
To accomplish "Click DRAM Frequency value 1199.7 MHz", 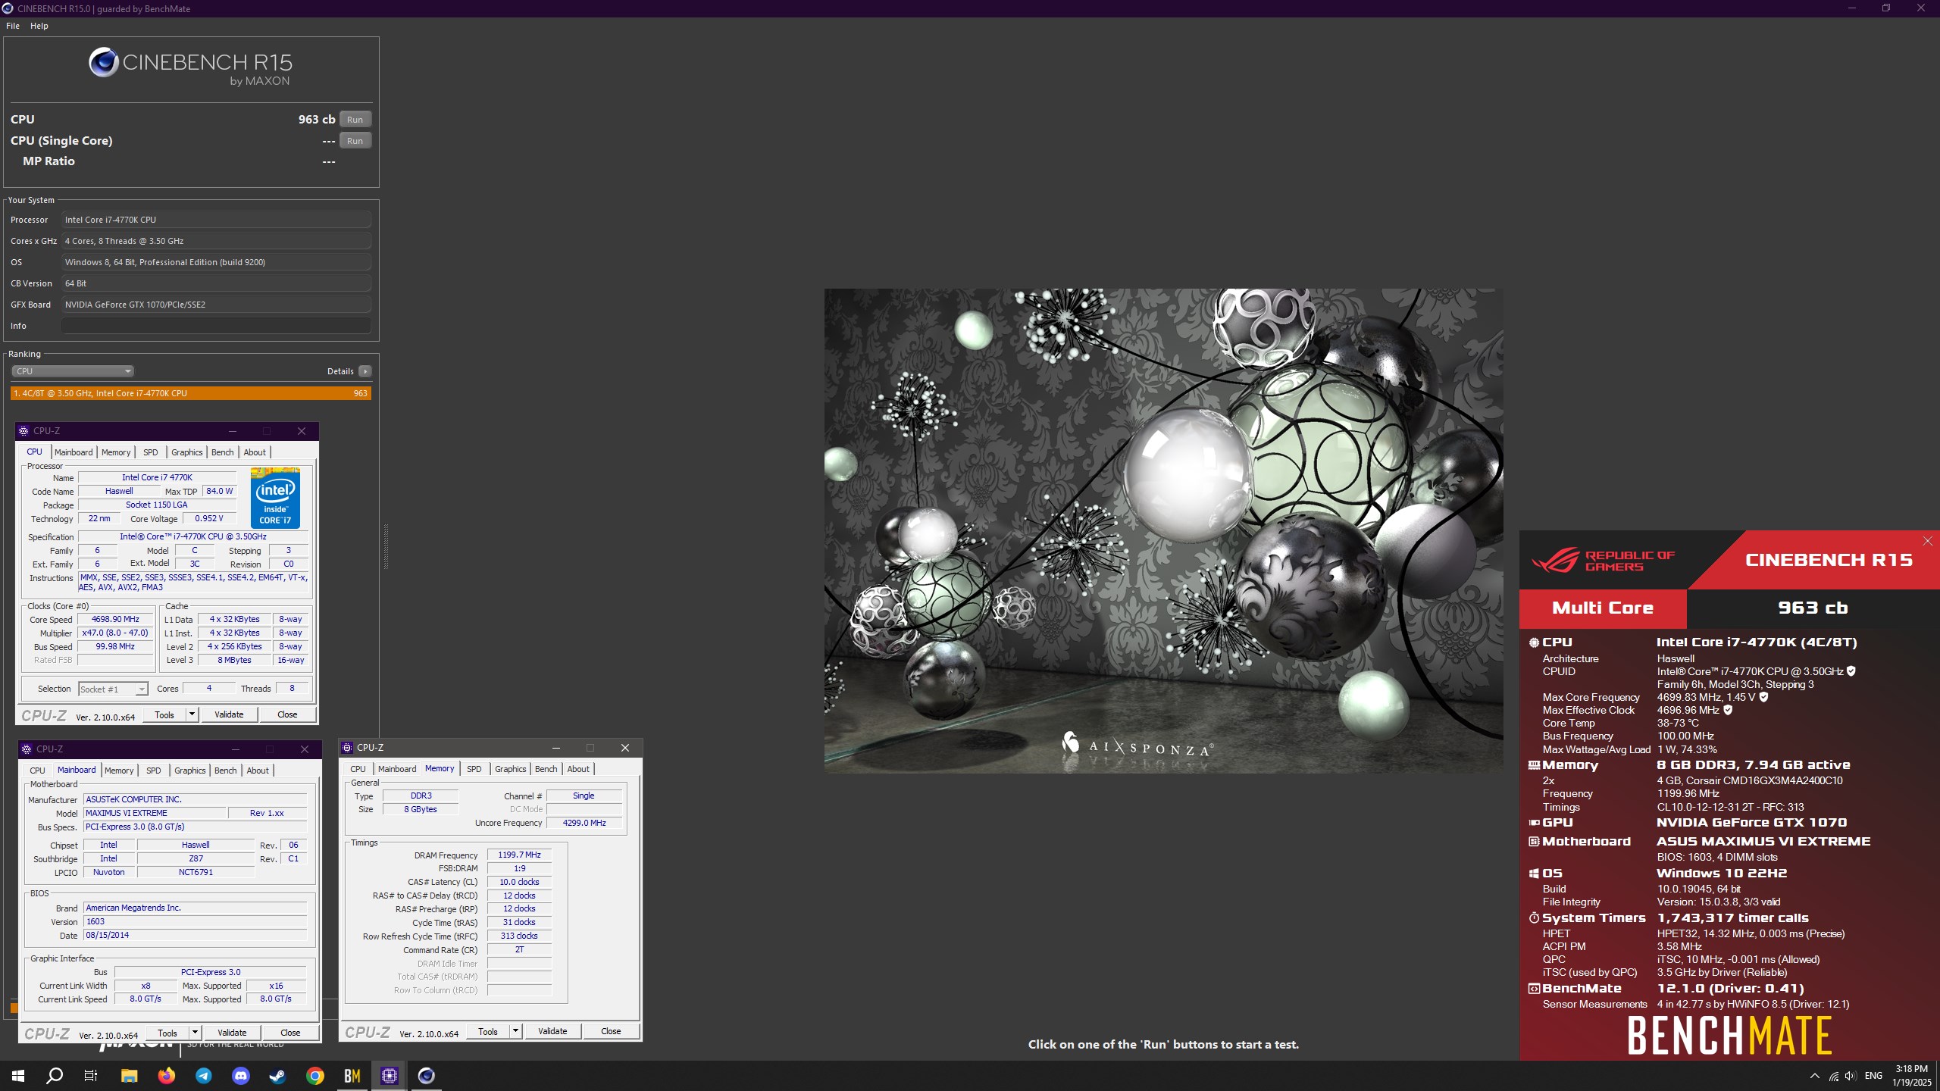I will point(519,855).
